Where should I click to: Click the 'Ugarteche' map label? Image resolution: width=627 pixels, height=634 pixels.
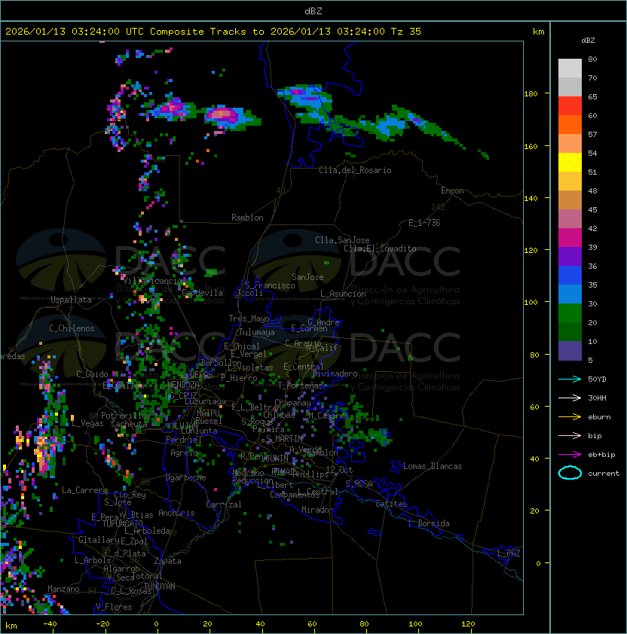(x=186, y=477)
